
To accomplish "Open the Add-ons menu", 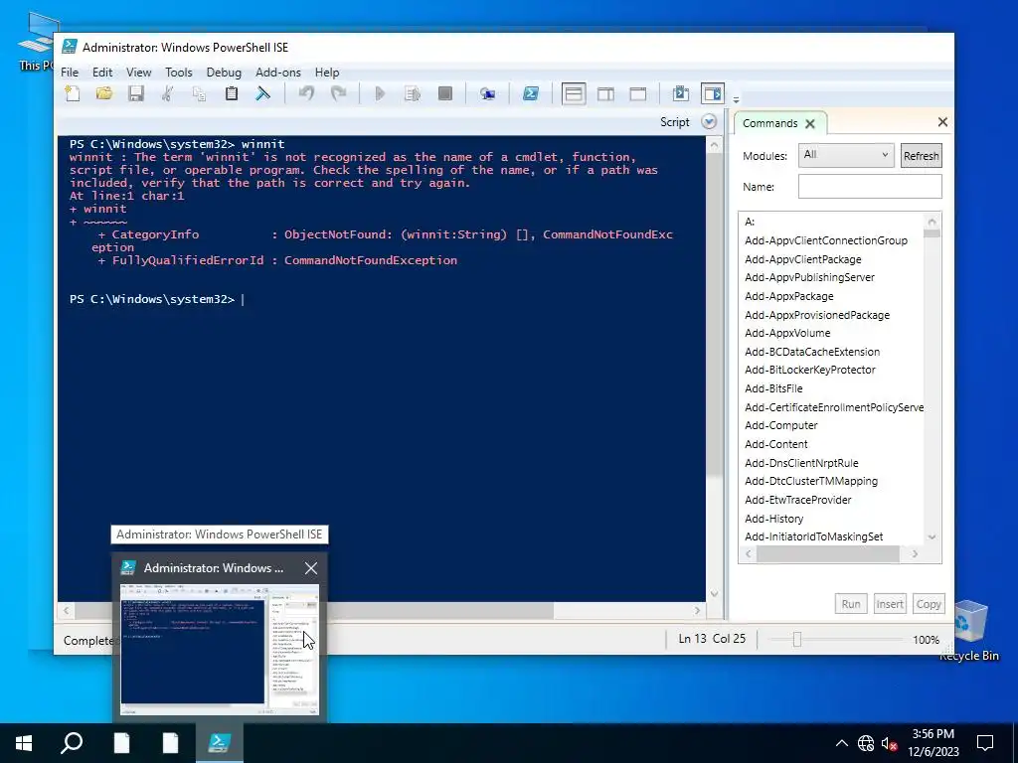I will point(278,72).
